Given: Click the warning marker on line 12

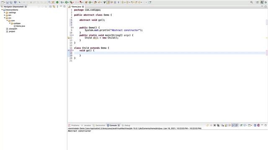Looking at the screenshot, I should [x=69, y=38].
